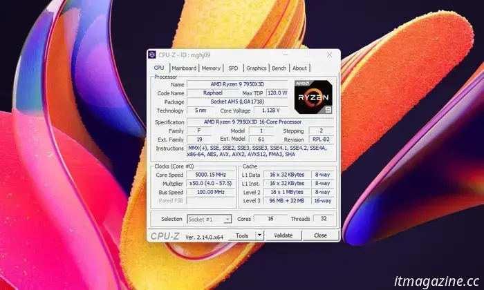Click the Stepping value 2
Viewport: 484px width, 290px height.
pyautogui.click(x=321, y=130)
